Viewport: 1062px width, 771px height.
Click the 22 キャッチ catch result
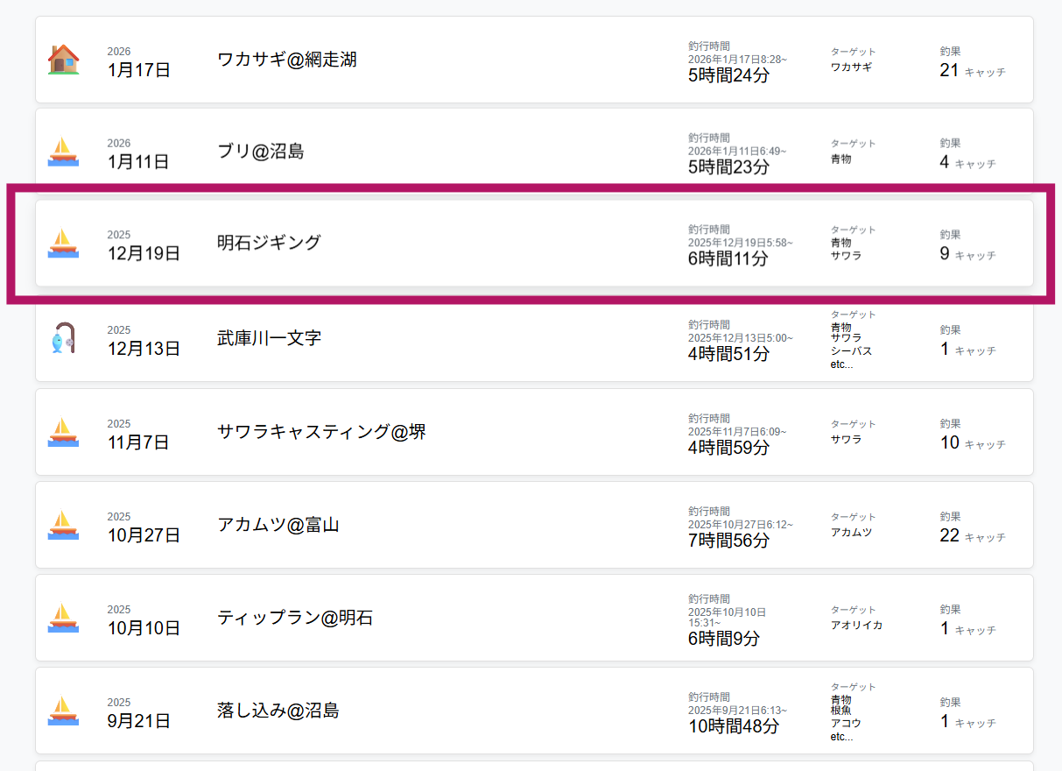[972, 535]
